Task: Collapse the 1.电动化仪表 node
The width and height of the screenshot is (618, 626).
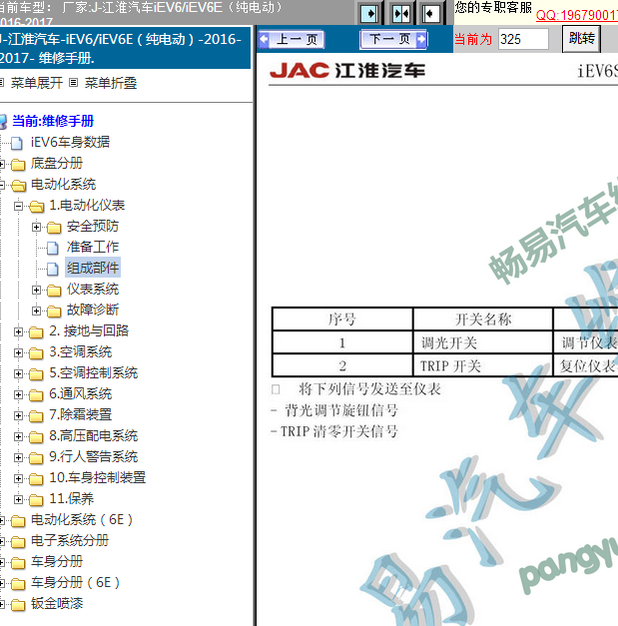Action: point(18,206)
